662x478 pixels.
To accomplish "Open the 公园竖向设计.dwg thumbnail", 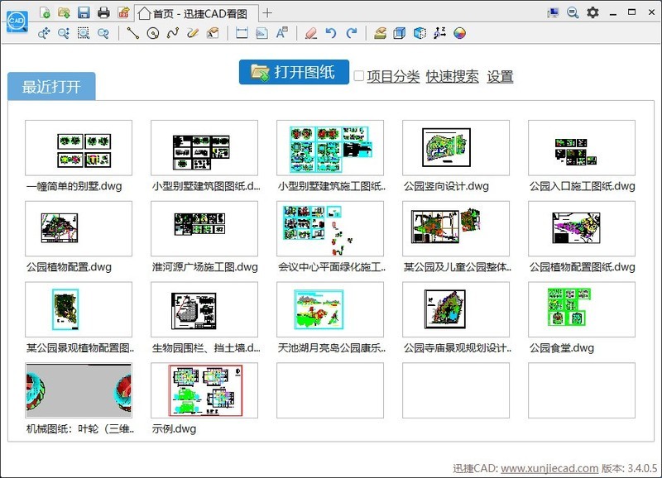I will pos(456,148).
